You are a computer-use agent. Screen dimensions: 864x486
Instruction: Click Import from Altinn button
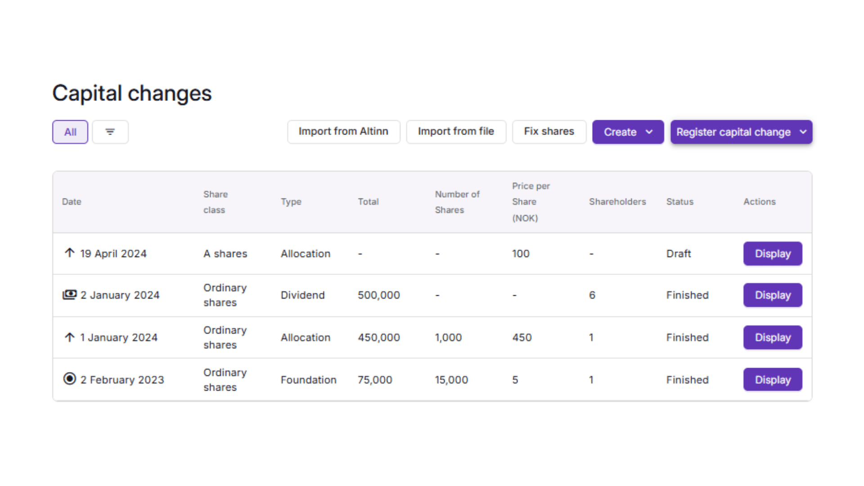[x=343, y=131]
